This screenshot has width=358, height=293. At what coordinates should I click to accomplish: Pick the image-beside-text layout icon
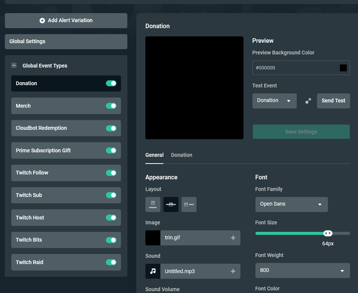click(189, 204)
